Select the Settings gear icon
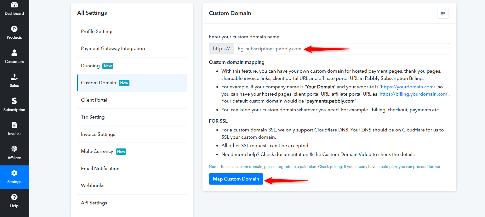The image size is (485, 217). tap(14, 173)
